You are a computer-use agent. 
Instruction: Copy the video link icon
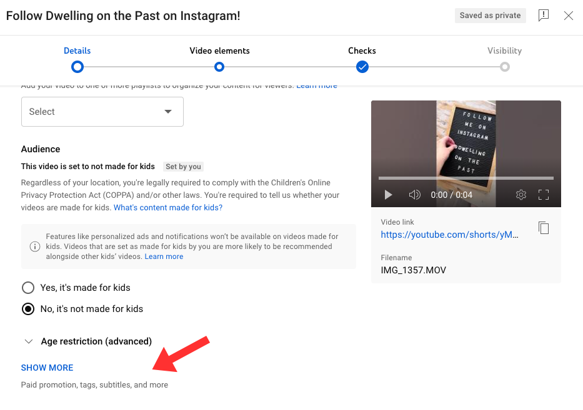point(544,228)
